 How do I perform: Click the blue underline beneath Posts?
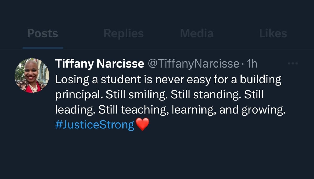point(43,48)
